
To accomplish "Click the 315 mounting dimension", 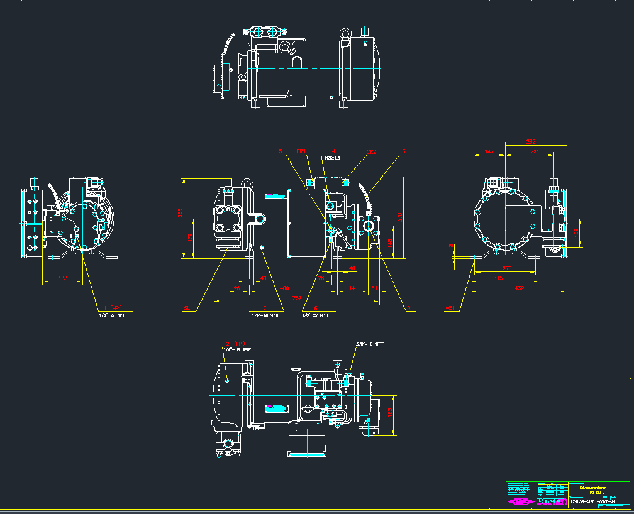I will point(498,278).
